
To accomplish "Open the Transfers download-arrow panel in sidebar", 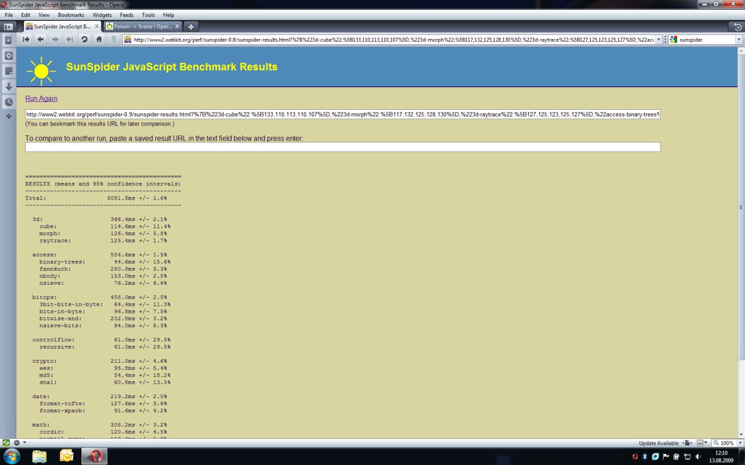I will click(x=9, y=86).
